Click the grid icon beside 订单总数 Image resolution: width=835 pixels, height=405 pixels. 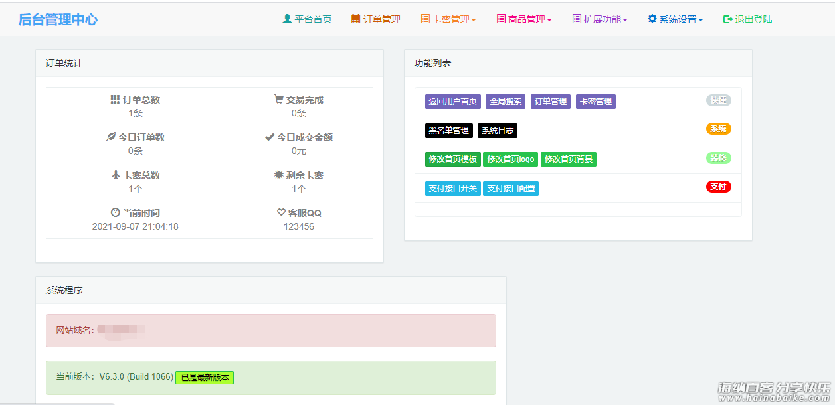click(x=115, y=100)
